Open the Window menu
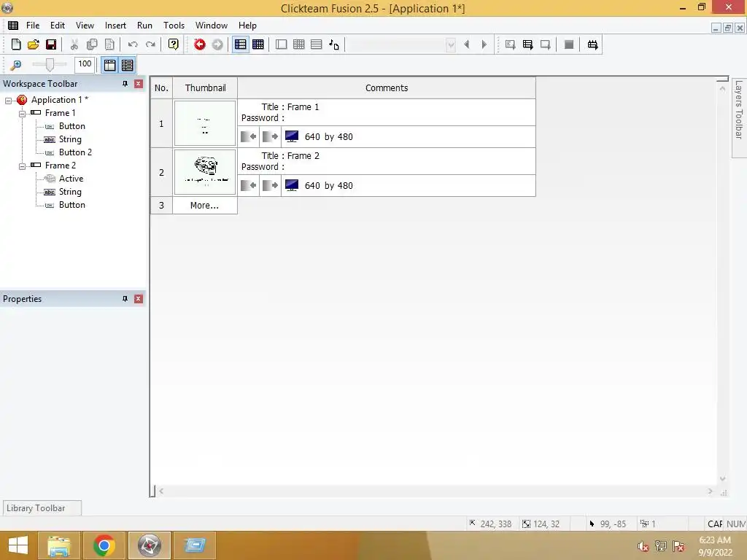 point(212,26)
